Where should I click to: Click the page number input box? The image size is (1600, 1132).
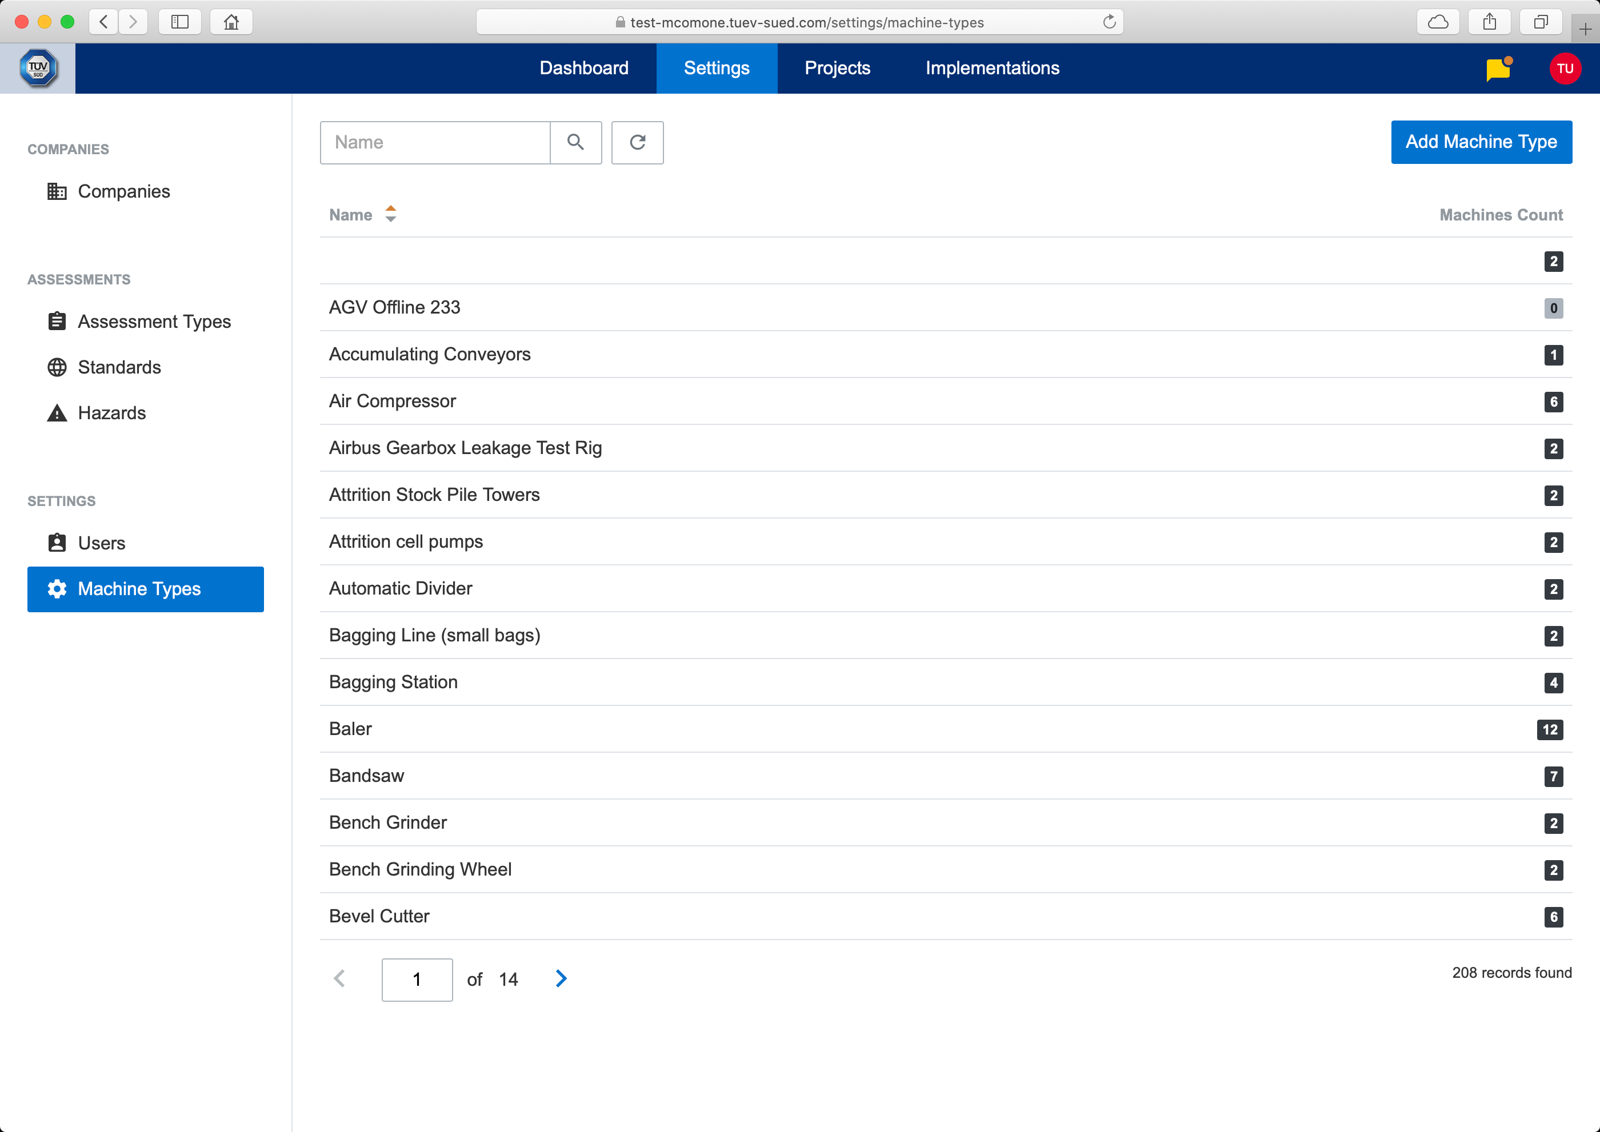pyautogui.click(x=417, y=980)
